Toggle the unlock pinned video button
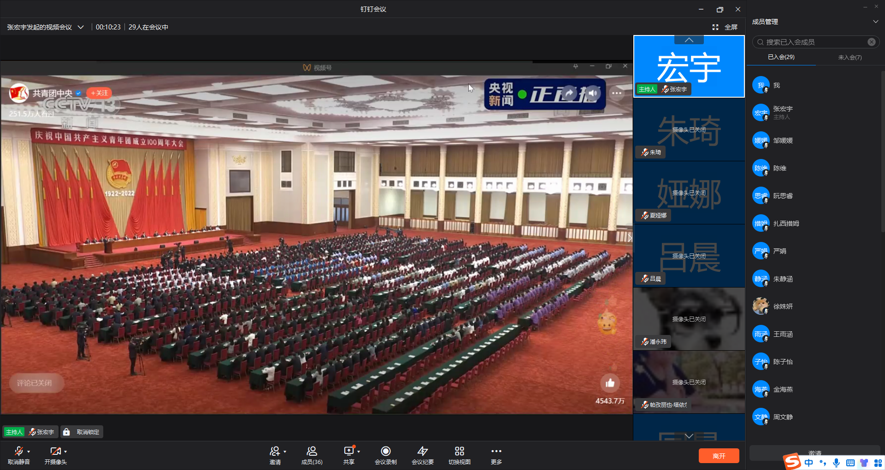885x470 pixels. (x=82, y=432)
